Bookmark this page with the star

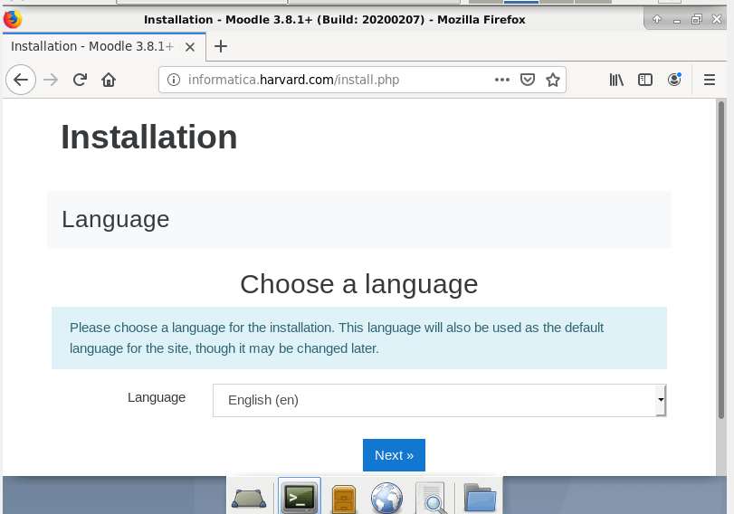point(553,80)
